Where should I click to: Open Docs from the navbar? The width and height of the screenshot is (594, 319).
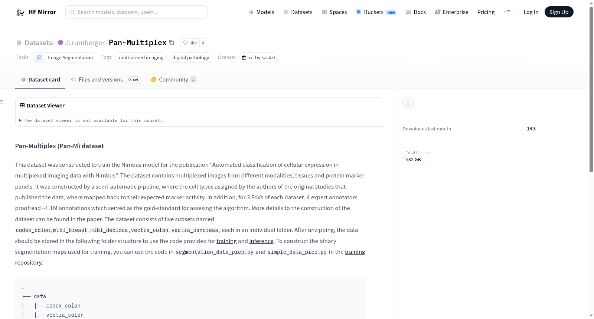pos(416,12)
